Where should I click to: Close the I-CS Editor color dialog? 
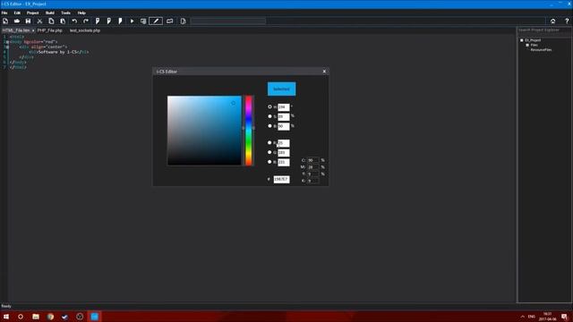[x=324, y=72]
